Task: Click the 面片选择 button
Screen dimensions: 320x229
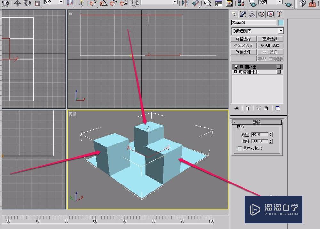Action: tap(270, 39)
